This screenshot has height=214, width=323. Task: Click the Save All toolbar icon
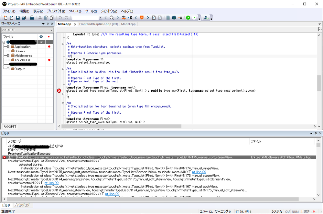pos(24,18)
